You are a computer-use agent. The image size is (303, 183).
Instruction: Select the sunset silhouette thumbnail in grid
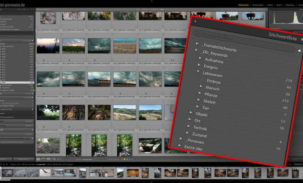pos(48,46)
